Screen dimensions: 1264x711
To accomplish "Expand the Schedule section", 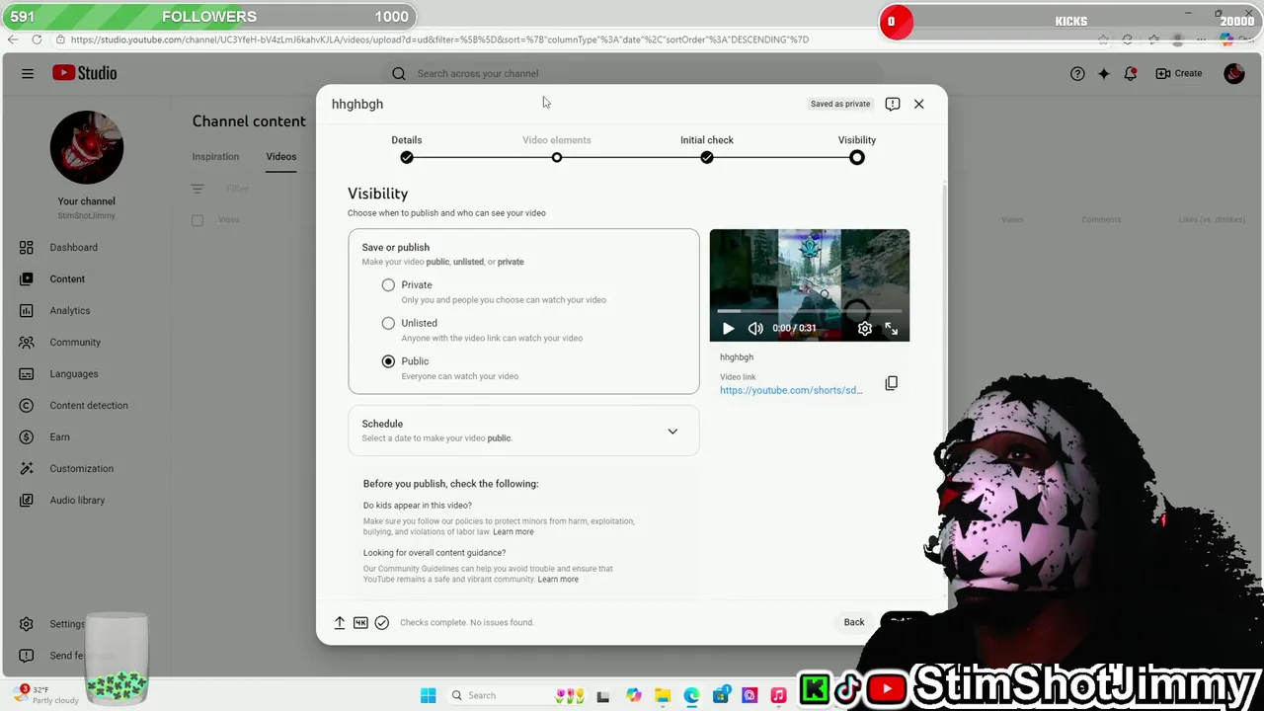I will pyautogui.click(x=523, y=431).
